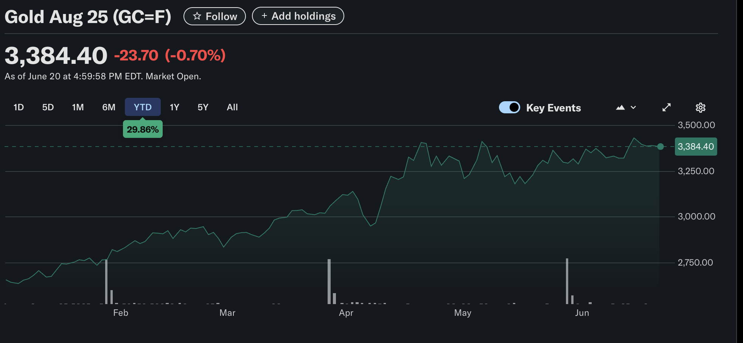
Task: Click the 3,500.00 axis label
Action: [696, 125]
